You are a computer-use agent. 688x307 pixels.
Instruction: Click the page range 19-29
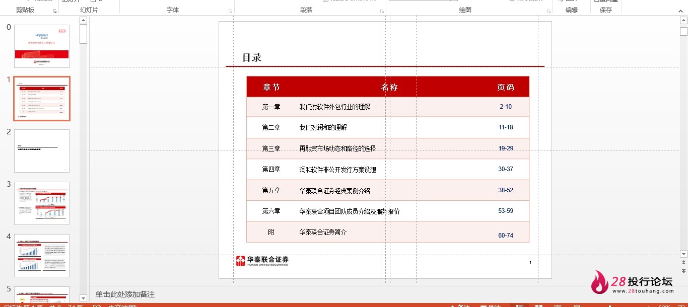[x=506, y=148]
